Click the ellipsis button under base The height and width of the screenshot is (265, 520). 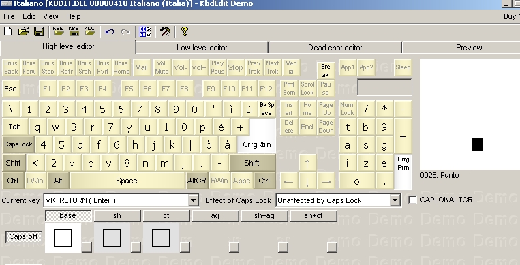87,247
